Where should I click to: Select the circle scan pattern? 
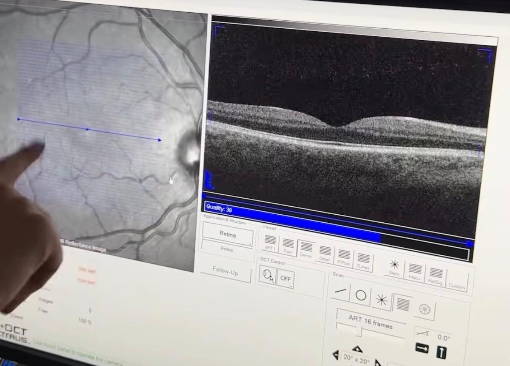360,295
